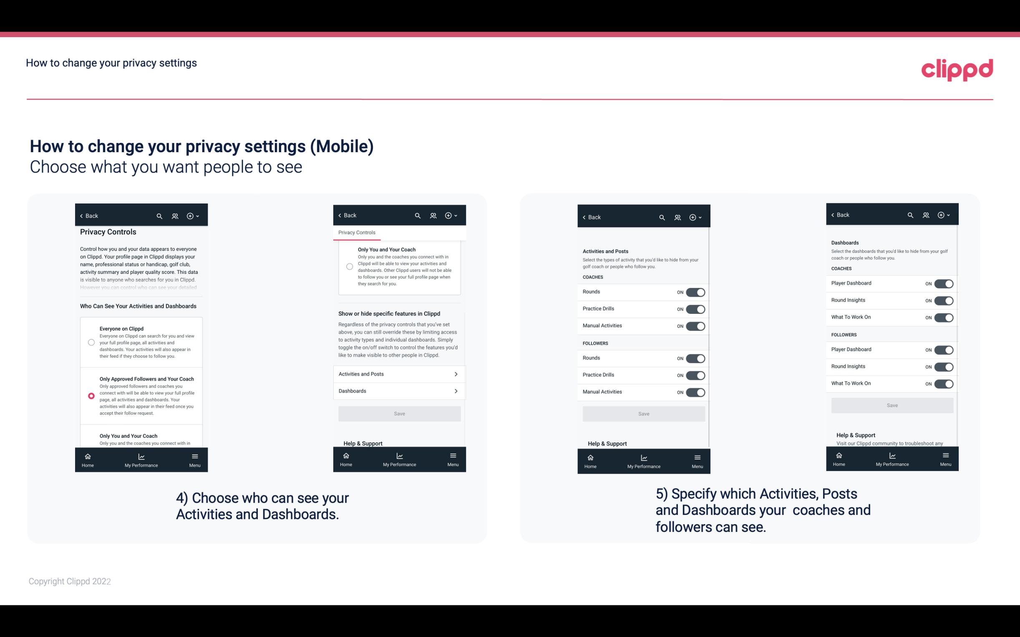This screenshot has height=637, width=1020.
Task: Toggle Manual Activities OFF for Followers
Action: pos(695,392)
